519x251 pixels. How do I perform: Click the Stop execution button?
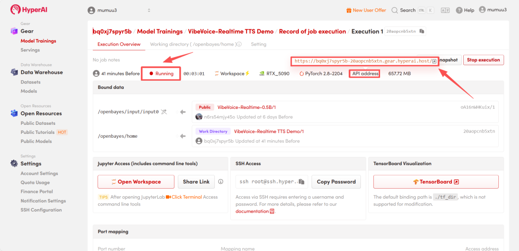(x=483, y=60)
